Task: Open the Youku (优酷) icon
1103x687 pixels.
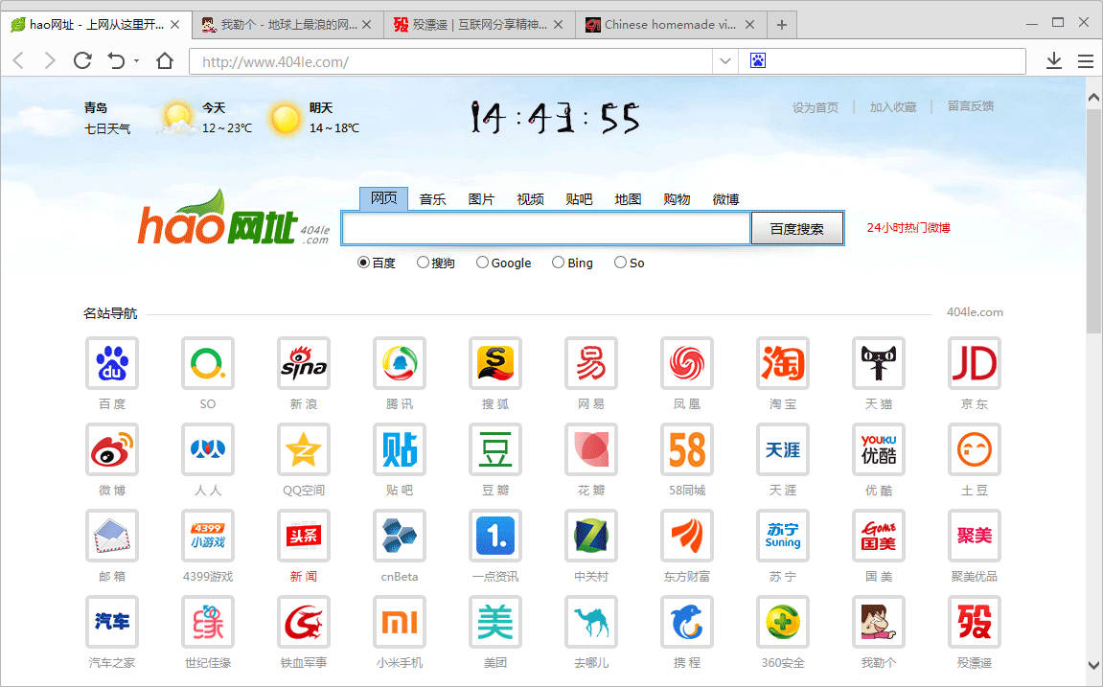Action: click(x=879, y=449)
